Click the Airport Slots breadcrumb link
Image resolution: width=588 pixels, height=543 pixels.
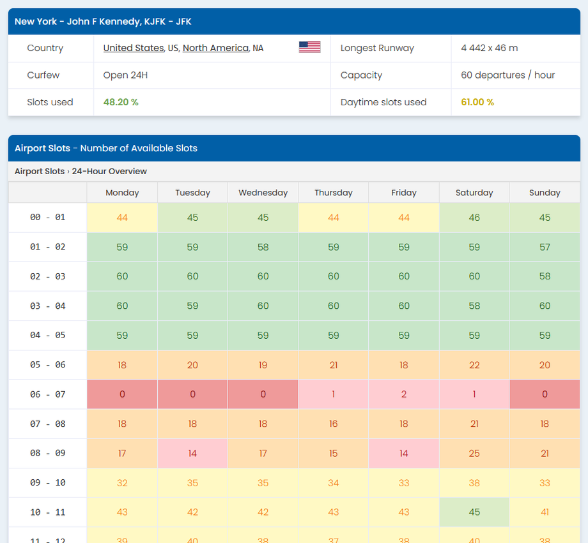(40, 171)
